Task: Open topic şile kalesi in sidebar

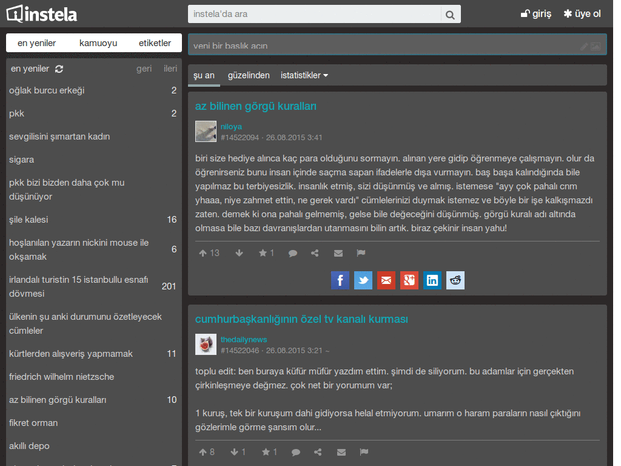Action: click(x=29, y=220)
